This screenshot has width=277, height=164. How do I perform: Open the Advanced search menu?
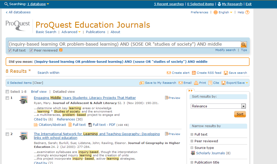click(x=70, y=32)
